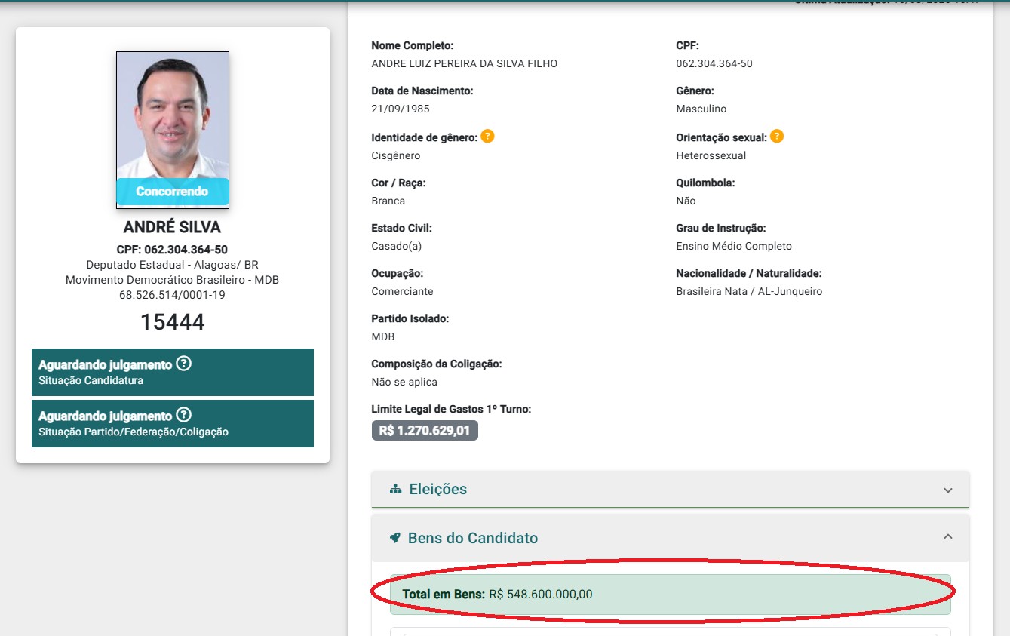Select birth date 21/09/1985
The width and height of the screenshot is (1010, 636).
(x=401, y=109)
